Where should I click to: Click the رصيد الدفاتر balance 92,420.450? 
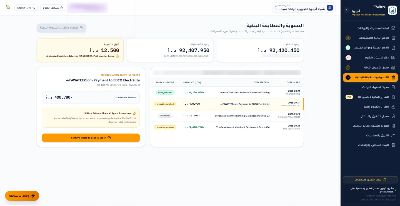click(279, 50)
